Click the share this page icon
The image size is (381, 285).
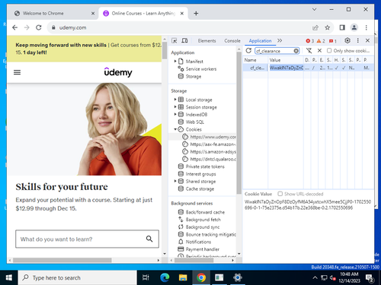tap(315, 27)
